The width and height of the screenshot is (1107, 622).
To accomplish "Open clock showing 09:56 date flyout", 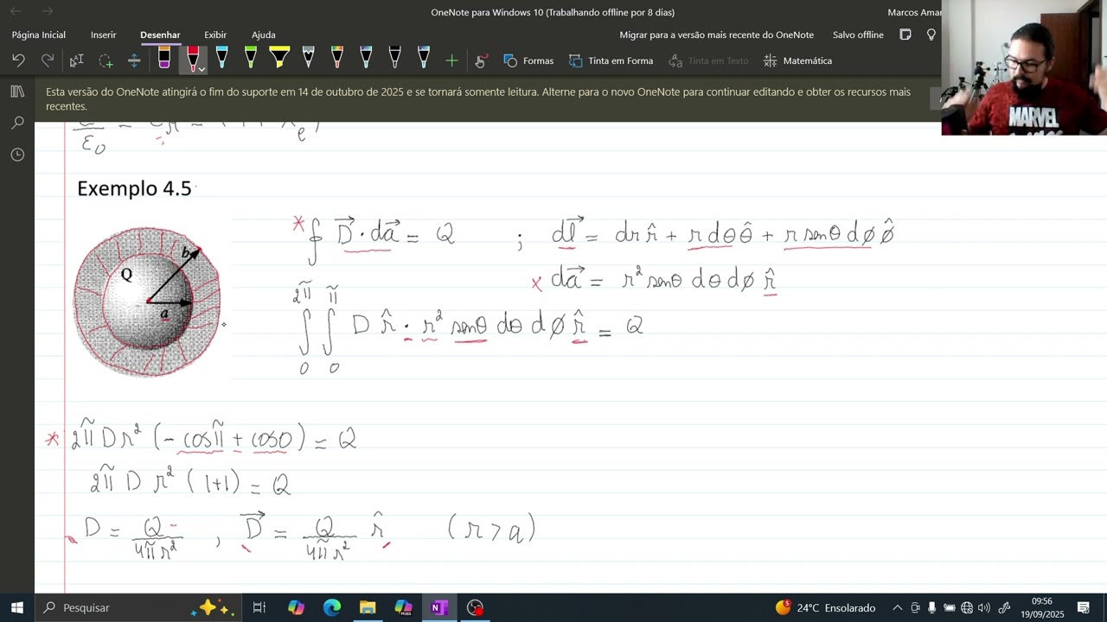I will click(x=1041, y=607).
